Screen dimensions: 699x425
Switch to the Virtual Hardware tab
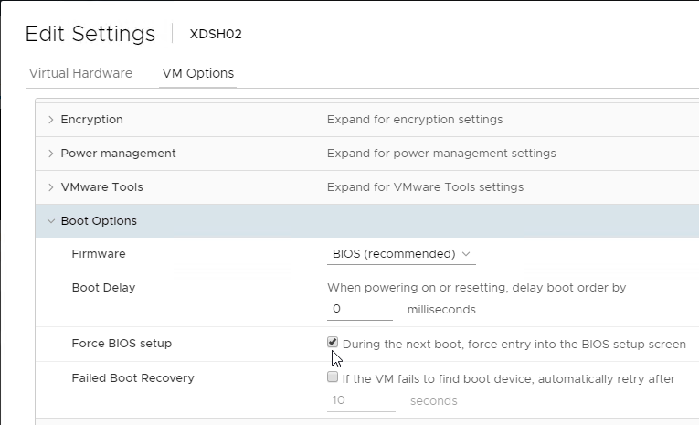coord(80,73)
